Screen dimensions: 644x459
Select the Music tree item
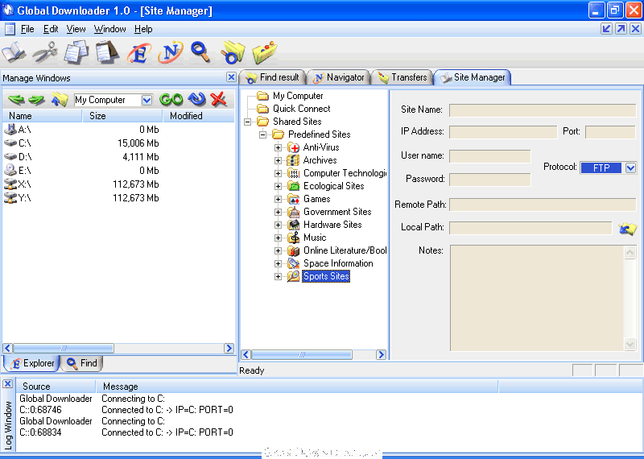tap(315, 238)
